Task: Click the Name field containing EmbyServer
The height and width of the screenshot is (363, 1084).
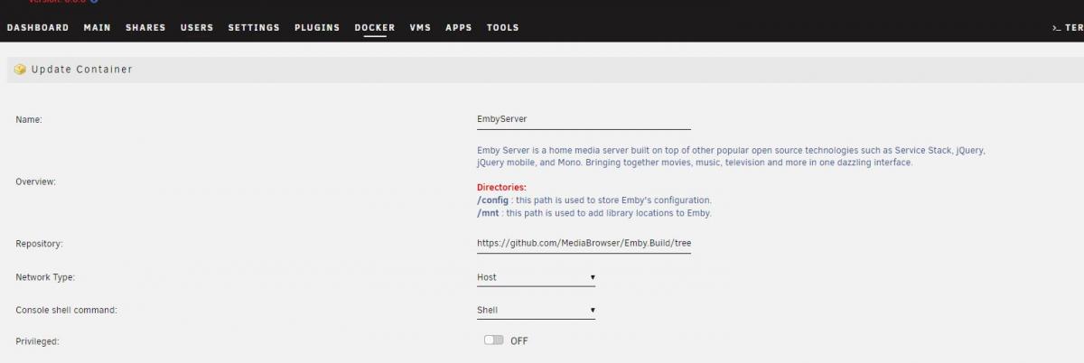Action: coord(584,118)
